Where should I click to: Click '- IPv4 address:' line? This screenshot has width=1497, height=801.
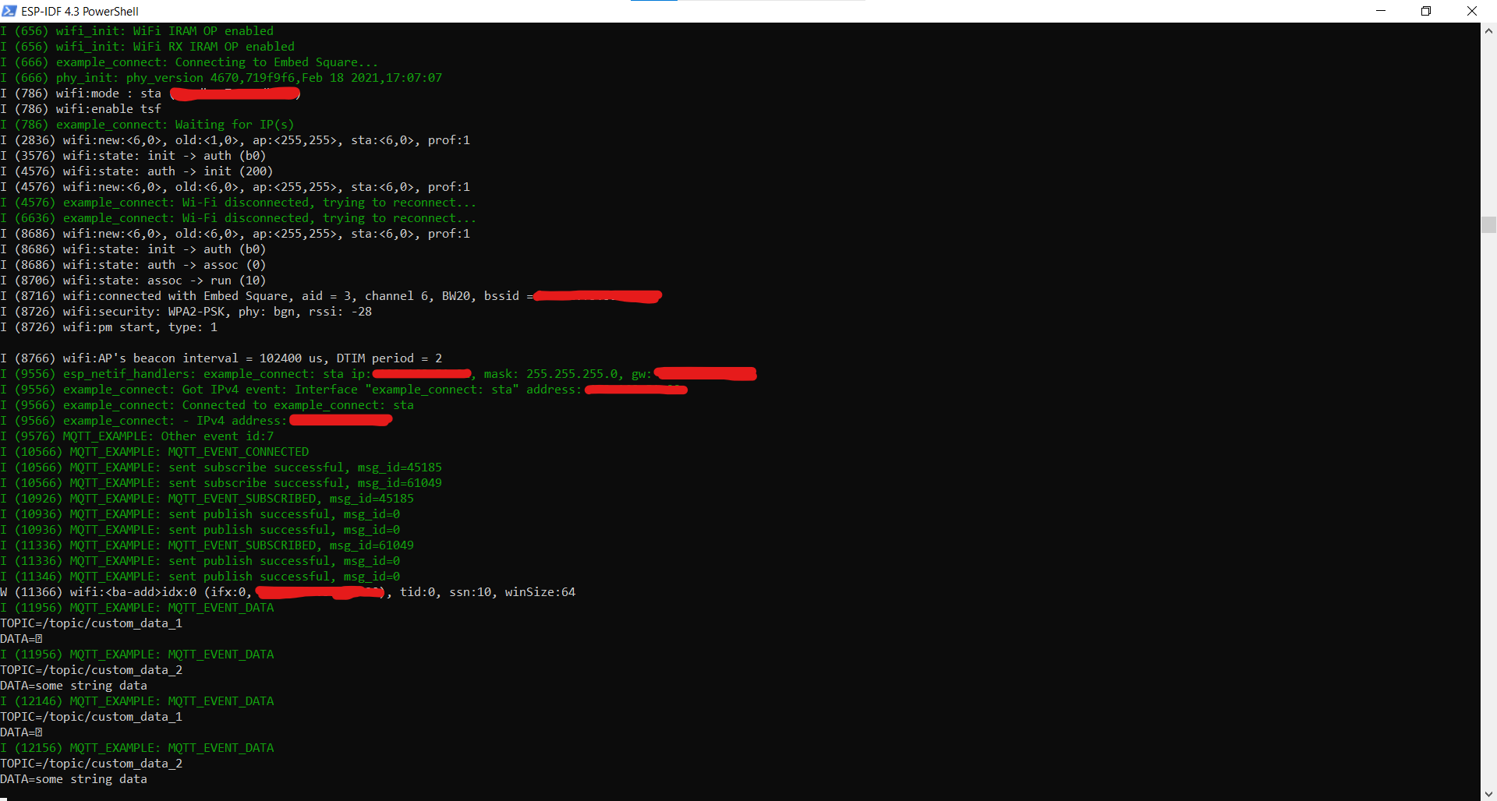click(x=196, y=421)
